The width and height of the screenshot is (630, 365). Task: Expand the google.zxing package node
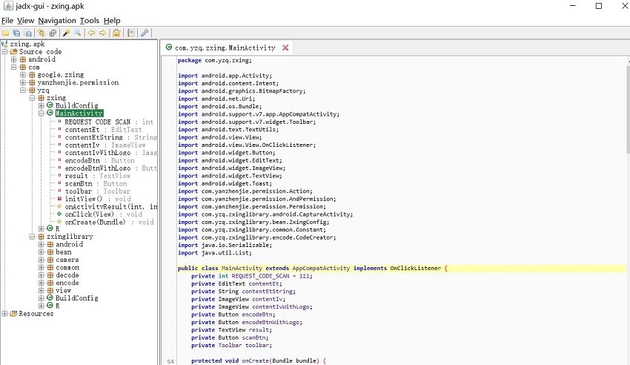pyautogui.click(x=23, y=75)
